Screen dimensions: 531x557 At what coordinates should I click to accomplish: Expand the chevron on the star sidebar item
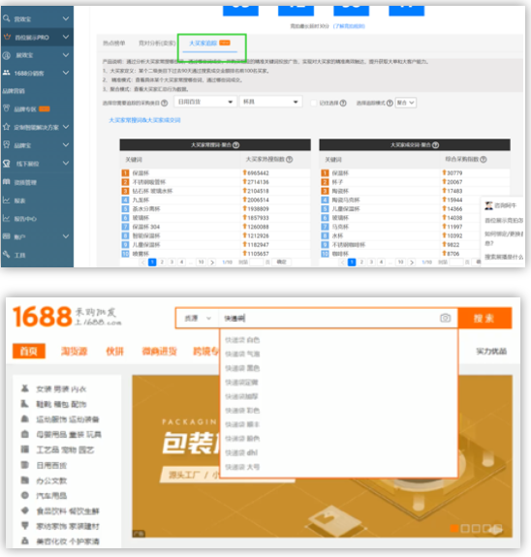click(x=66, y=127)
